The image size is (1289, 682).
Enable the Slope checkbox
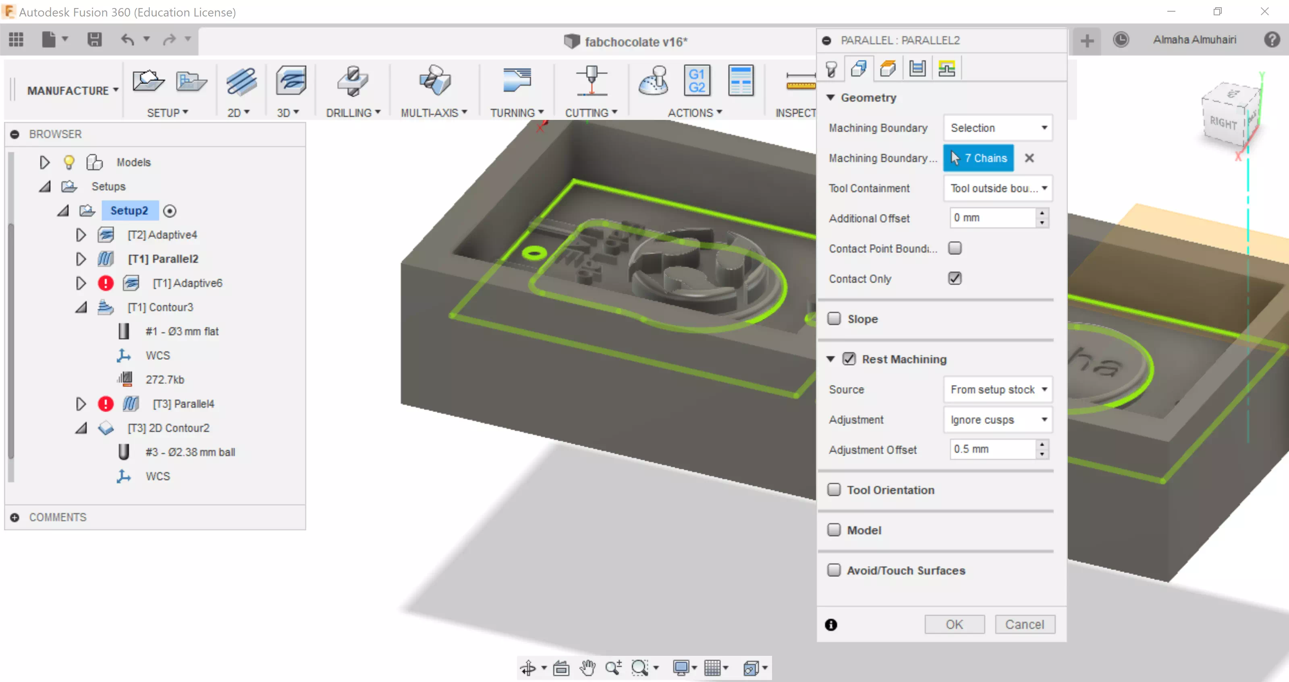834,319
